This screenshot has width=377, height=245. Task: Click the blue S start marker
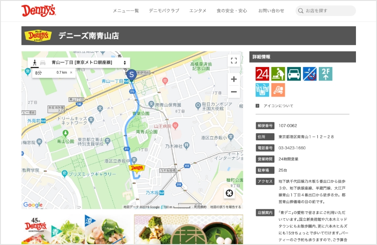tap(132, 75)
